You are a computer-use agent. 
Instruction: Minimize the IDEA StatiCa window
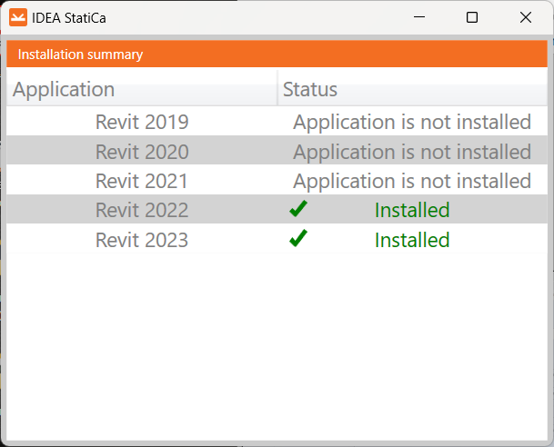[419, 17]
